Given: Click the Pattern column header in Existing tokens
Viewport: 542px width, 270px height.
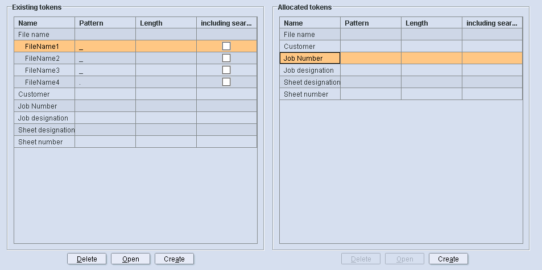Looking at the screenshot, I should pyautogui.click(x=105, y=23).
